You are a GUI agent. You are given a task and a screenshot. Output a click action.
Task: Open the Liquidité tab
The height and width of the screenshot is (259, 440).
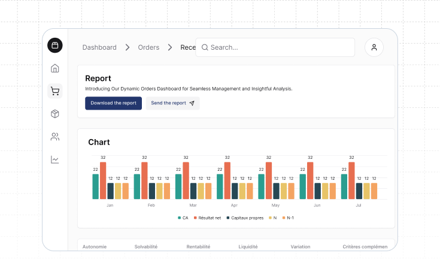248,246
